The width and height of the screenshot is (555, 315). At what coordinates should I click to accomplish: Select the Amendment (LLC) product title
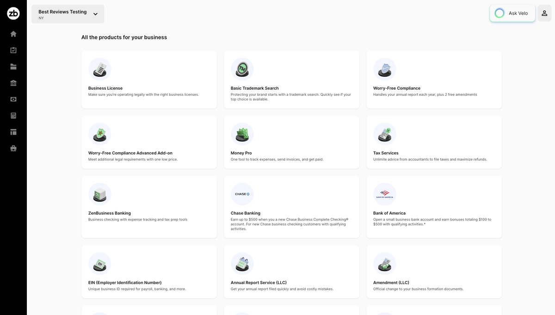tap(391, 283)
